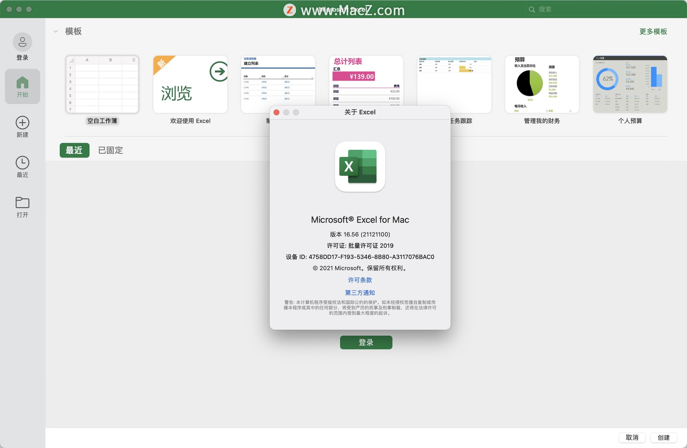The width and height of the screenshot is (687, 448).
Task: Collapse the Templates (模板) section chevron
Action: point(56,31)
